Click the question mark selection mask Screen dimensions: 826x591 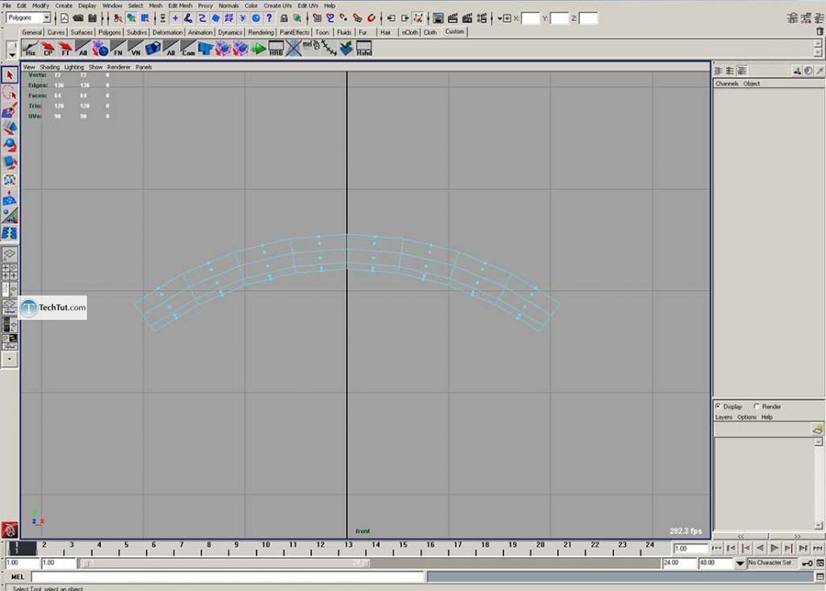[270, 18]
